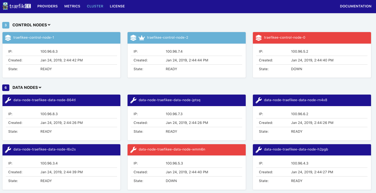Image resolution: width=376 pixels, height=193 pixels.
Task: Click the data nodes count badge 6
Action: [6, 87]
